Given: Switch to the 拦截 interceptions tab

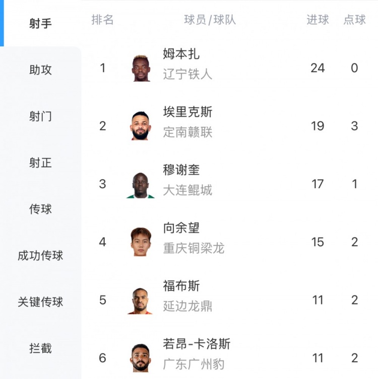Looking at the screenshot, I should pos(40,348).
